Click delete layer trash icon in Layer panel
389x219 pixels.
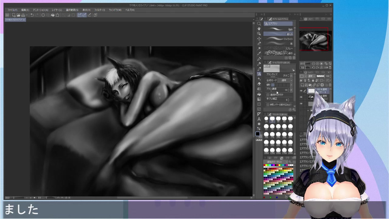click(x=330, y=85)
